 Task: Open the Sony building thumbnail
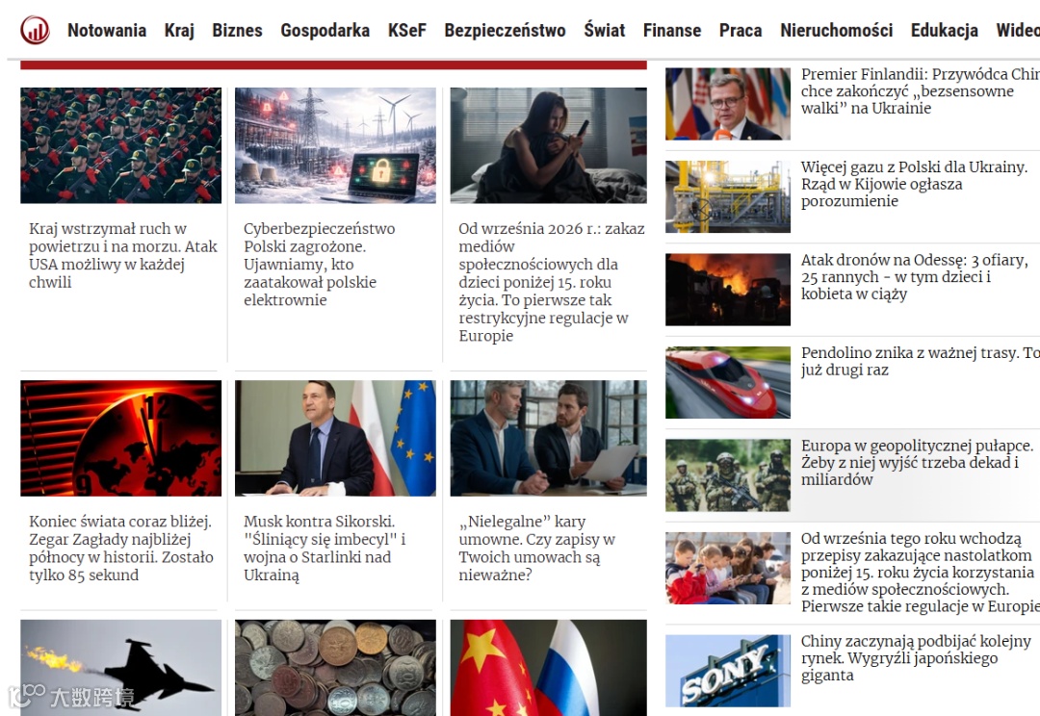point(728,671)
